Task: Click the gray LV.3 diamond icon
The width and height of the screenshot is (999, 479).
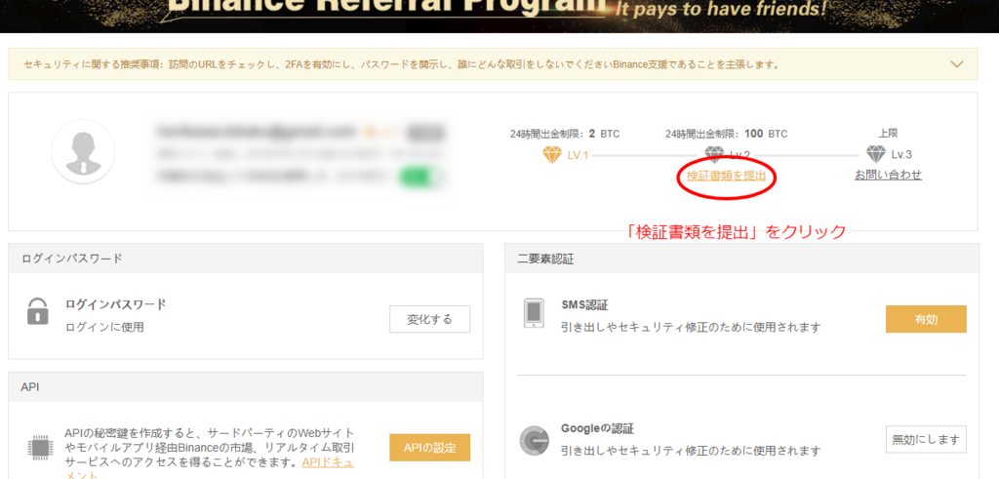Action: [875, 154]
